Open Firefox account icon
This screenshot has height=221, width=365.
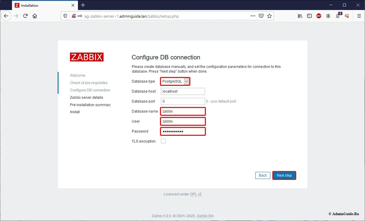[x=328, y=16]
